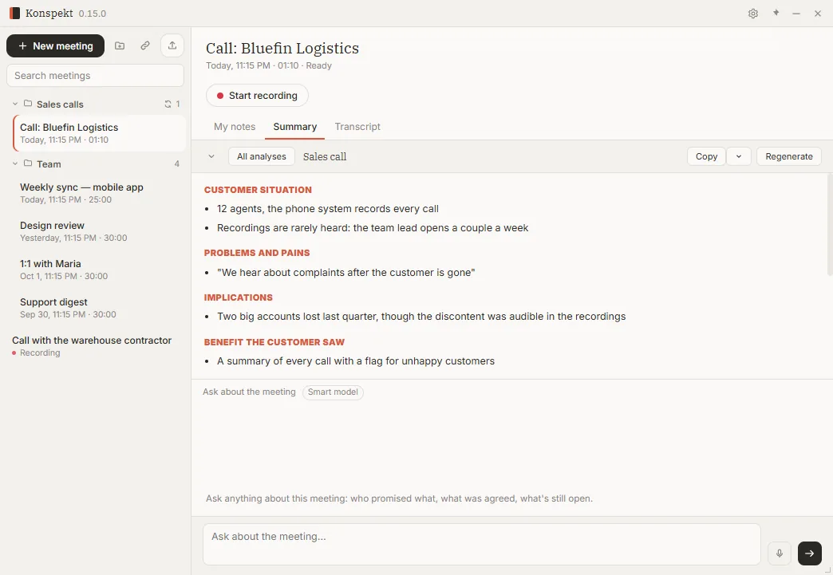Collapse the Sales calls folder
Screen dimensions: 833x575
click(15, 104)
